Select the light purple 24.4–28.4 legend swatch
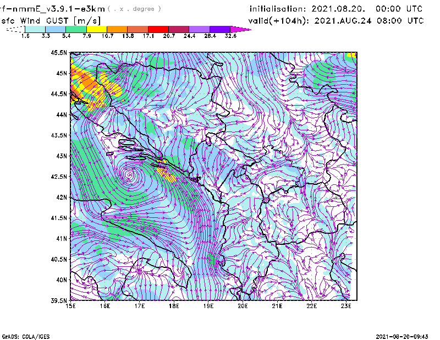Viewport: 440px width, 340px height. click(199, 29)
